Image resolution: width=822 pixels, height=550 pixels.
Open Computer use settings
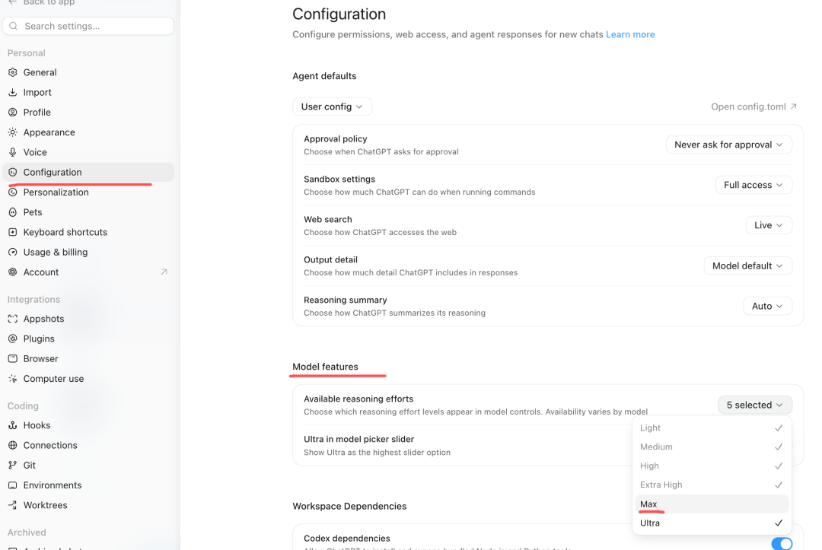click(x=88, y=378)
